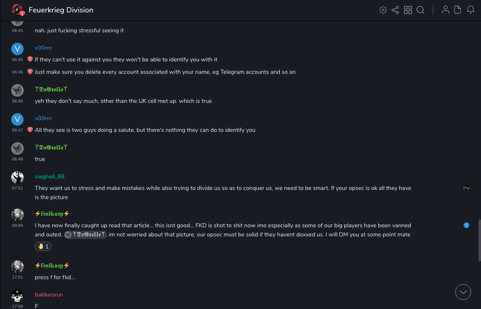Open the v00rm username link at 06:45
The image size is (481, 309).
pos(43,48)
